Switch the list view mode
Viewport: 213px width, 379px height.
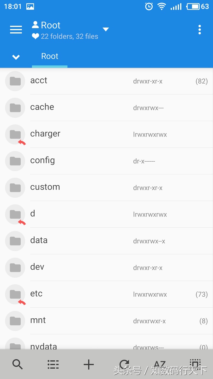53,364
